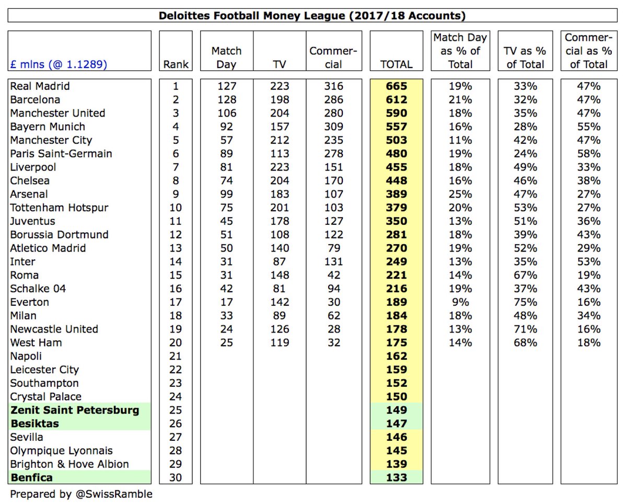Screen dimensions: 627x503
Task: Click Everton's 75% TV percentage
Action: 525,302
